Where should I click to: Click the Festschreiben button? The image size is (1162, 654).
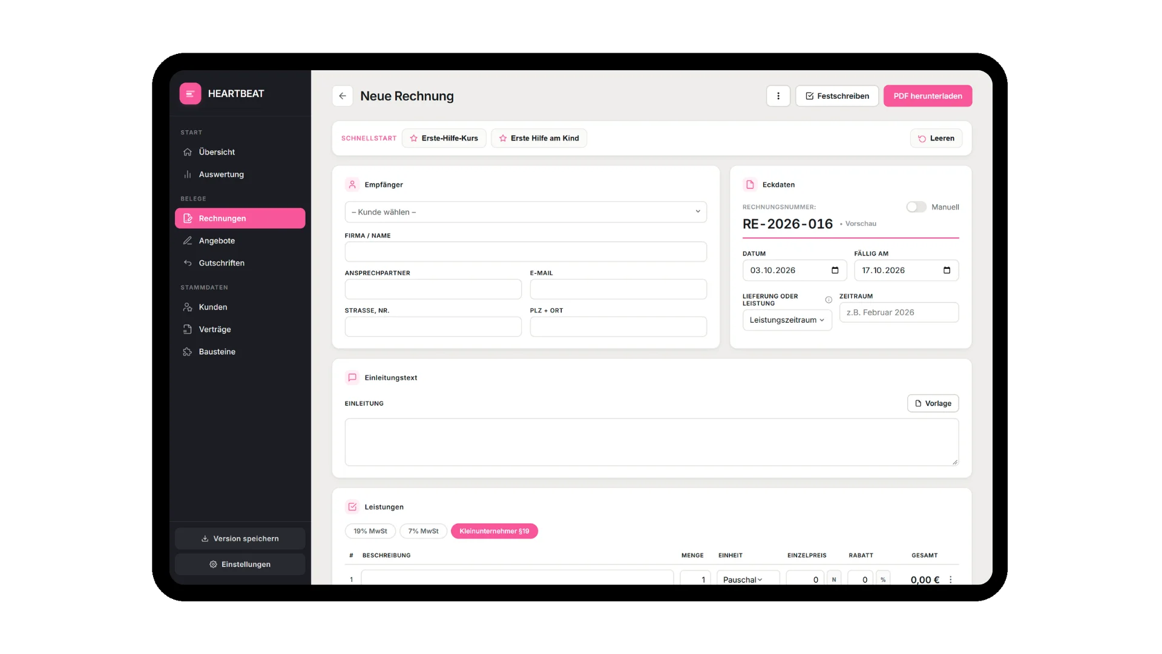[x=837, y=96]
